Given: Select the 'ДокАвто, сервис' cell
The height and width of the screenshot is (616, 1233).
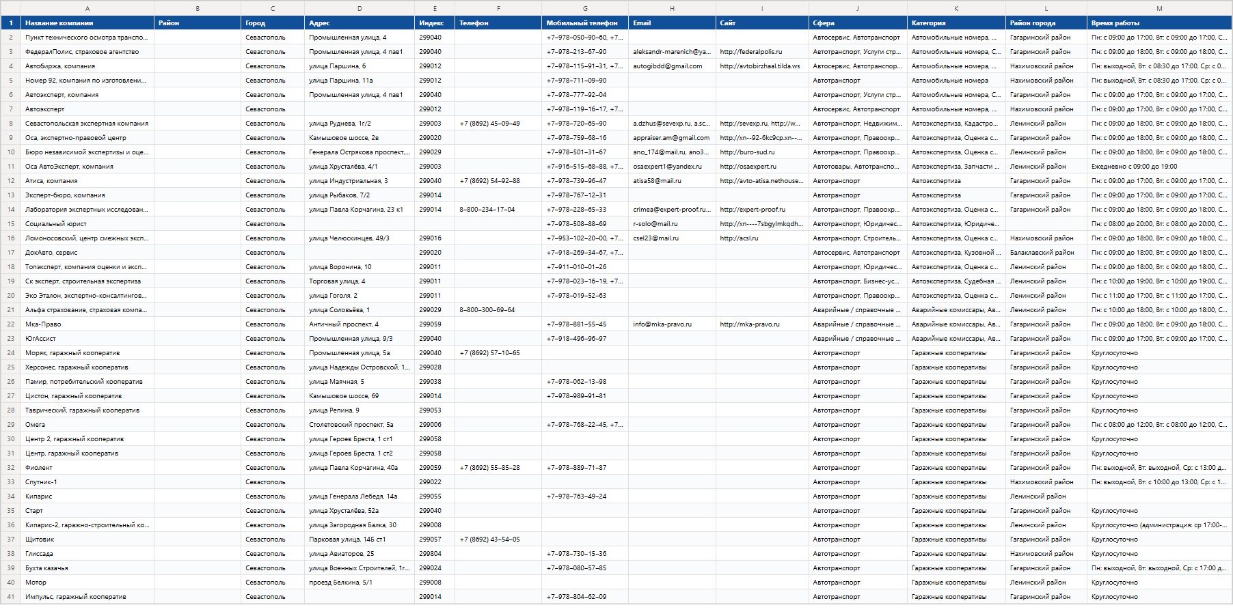Looking at the screenshot, I should coord(87,253).
